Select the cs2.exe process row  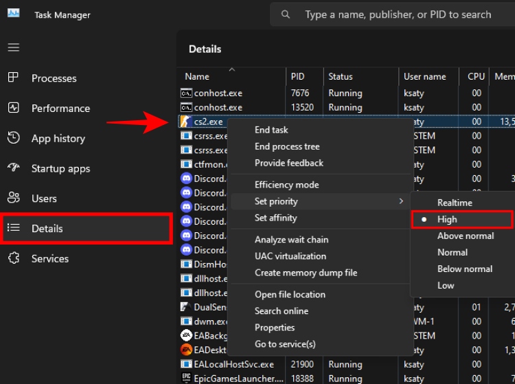click(x=208, y=122)
